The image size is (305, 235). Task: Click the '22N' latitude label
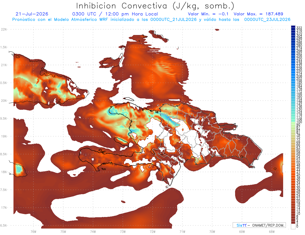[4, 29]
